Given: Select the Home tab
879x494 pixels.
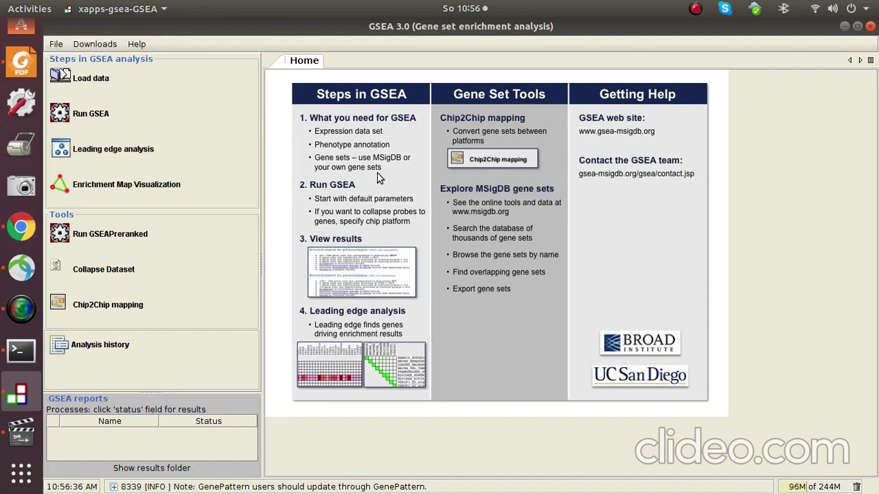Looking at the screenshot, I should 304,60.
